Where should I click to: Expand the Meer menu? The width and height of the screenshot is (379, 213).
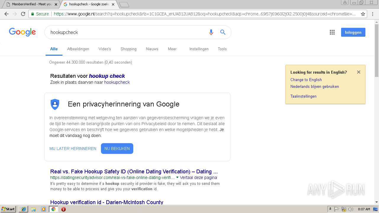click(x=172, y=49)
